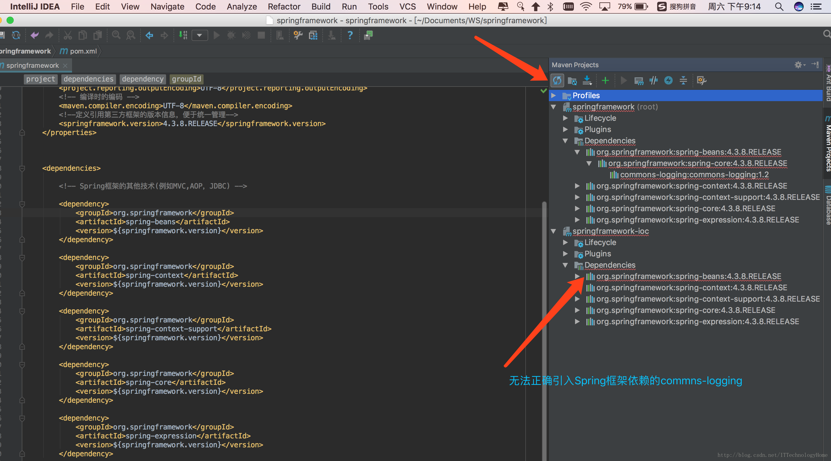Click the 'dependency' breadcrumb tag
Viewport: 831px width, 461px height.
point(143,79)
